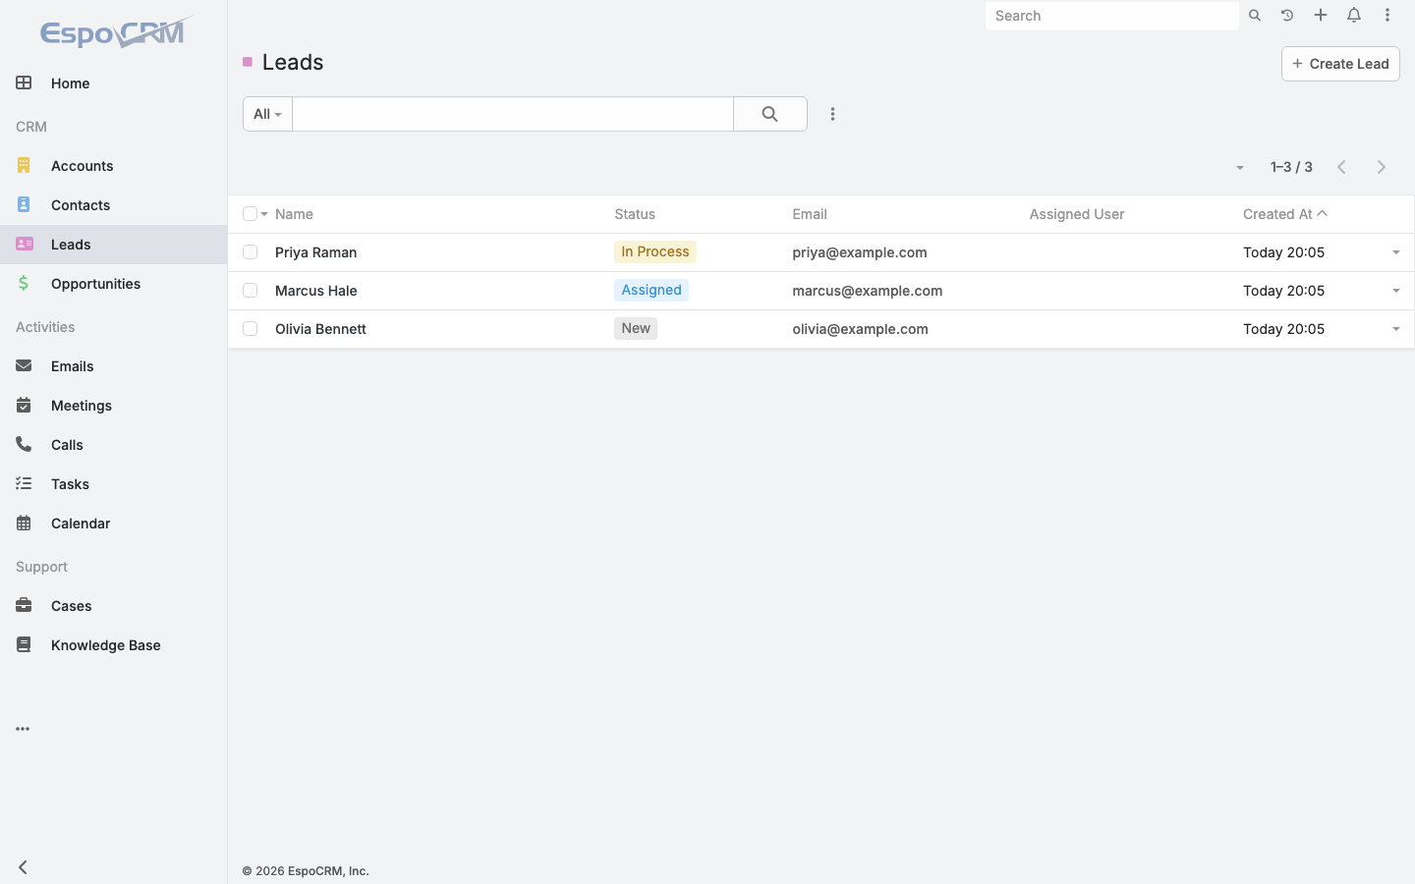Image resolution: width=1415 pixels, height=884 pixels.
Task: Click the global search magnifier icon
Action: [x=1255, y=16]
